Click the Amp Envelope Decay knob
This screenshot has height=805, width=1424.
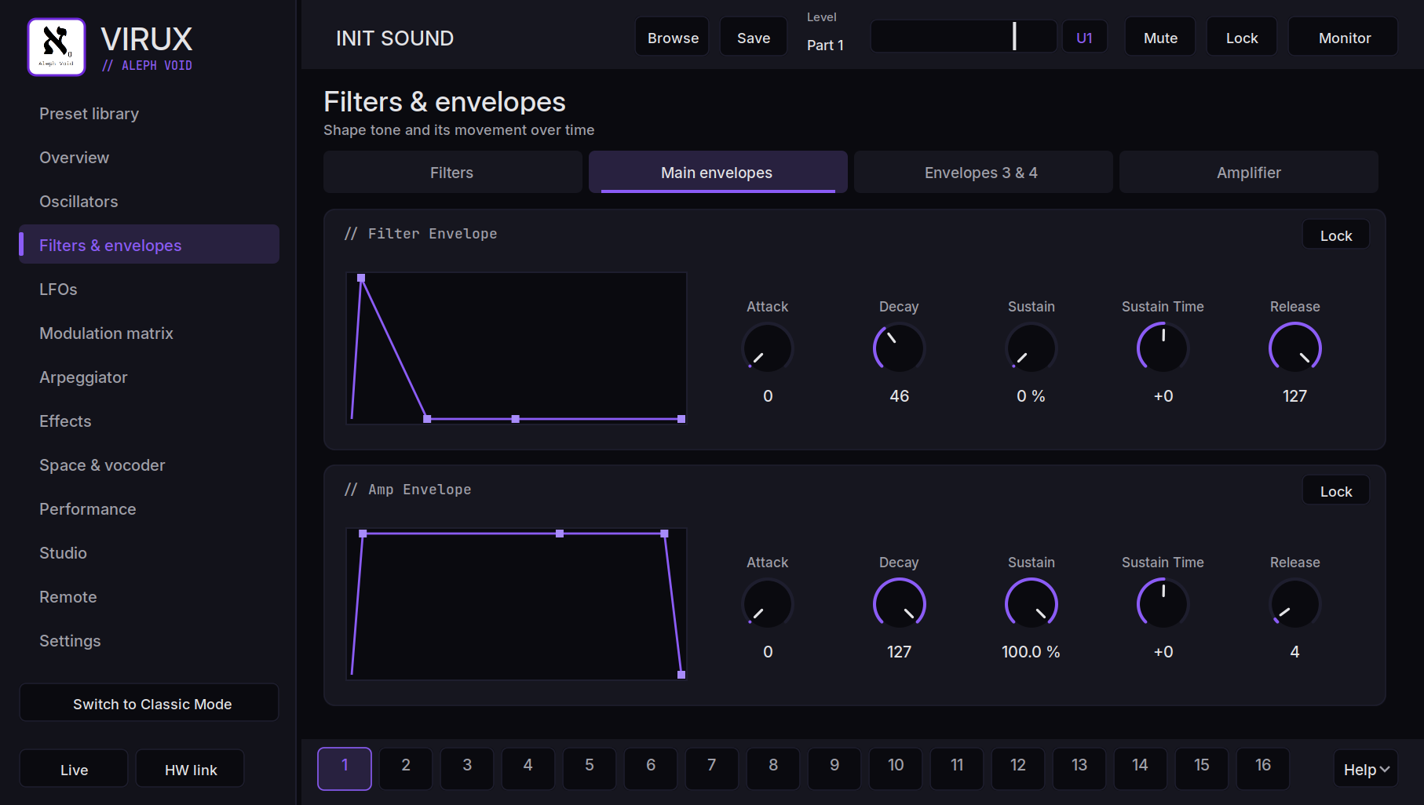point(900,604)
